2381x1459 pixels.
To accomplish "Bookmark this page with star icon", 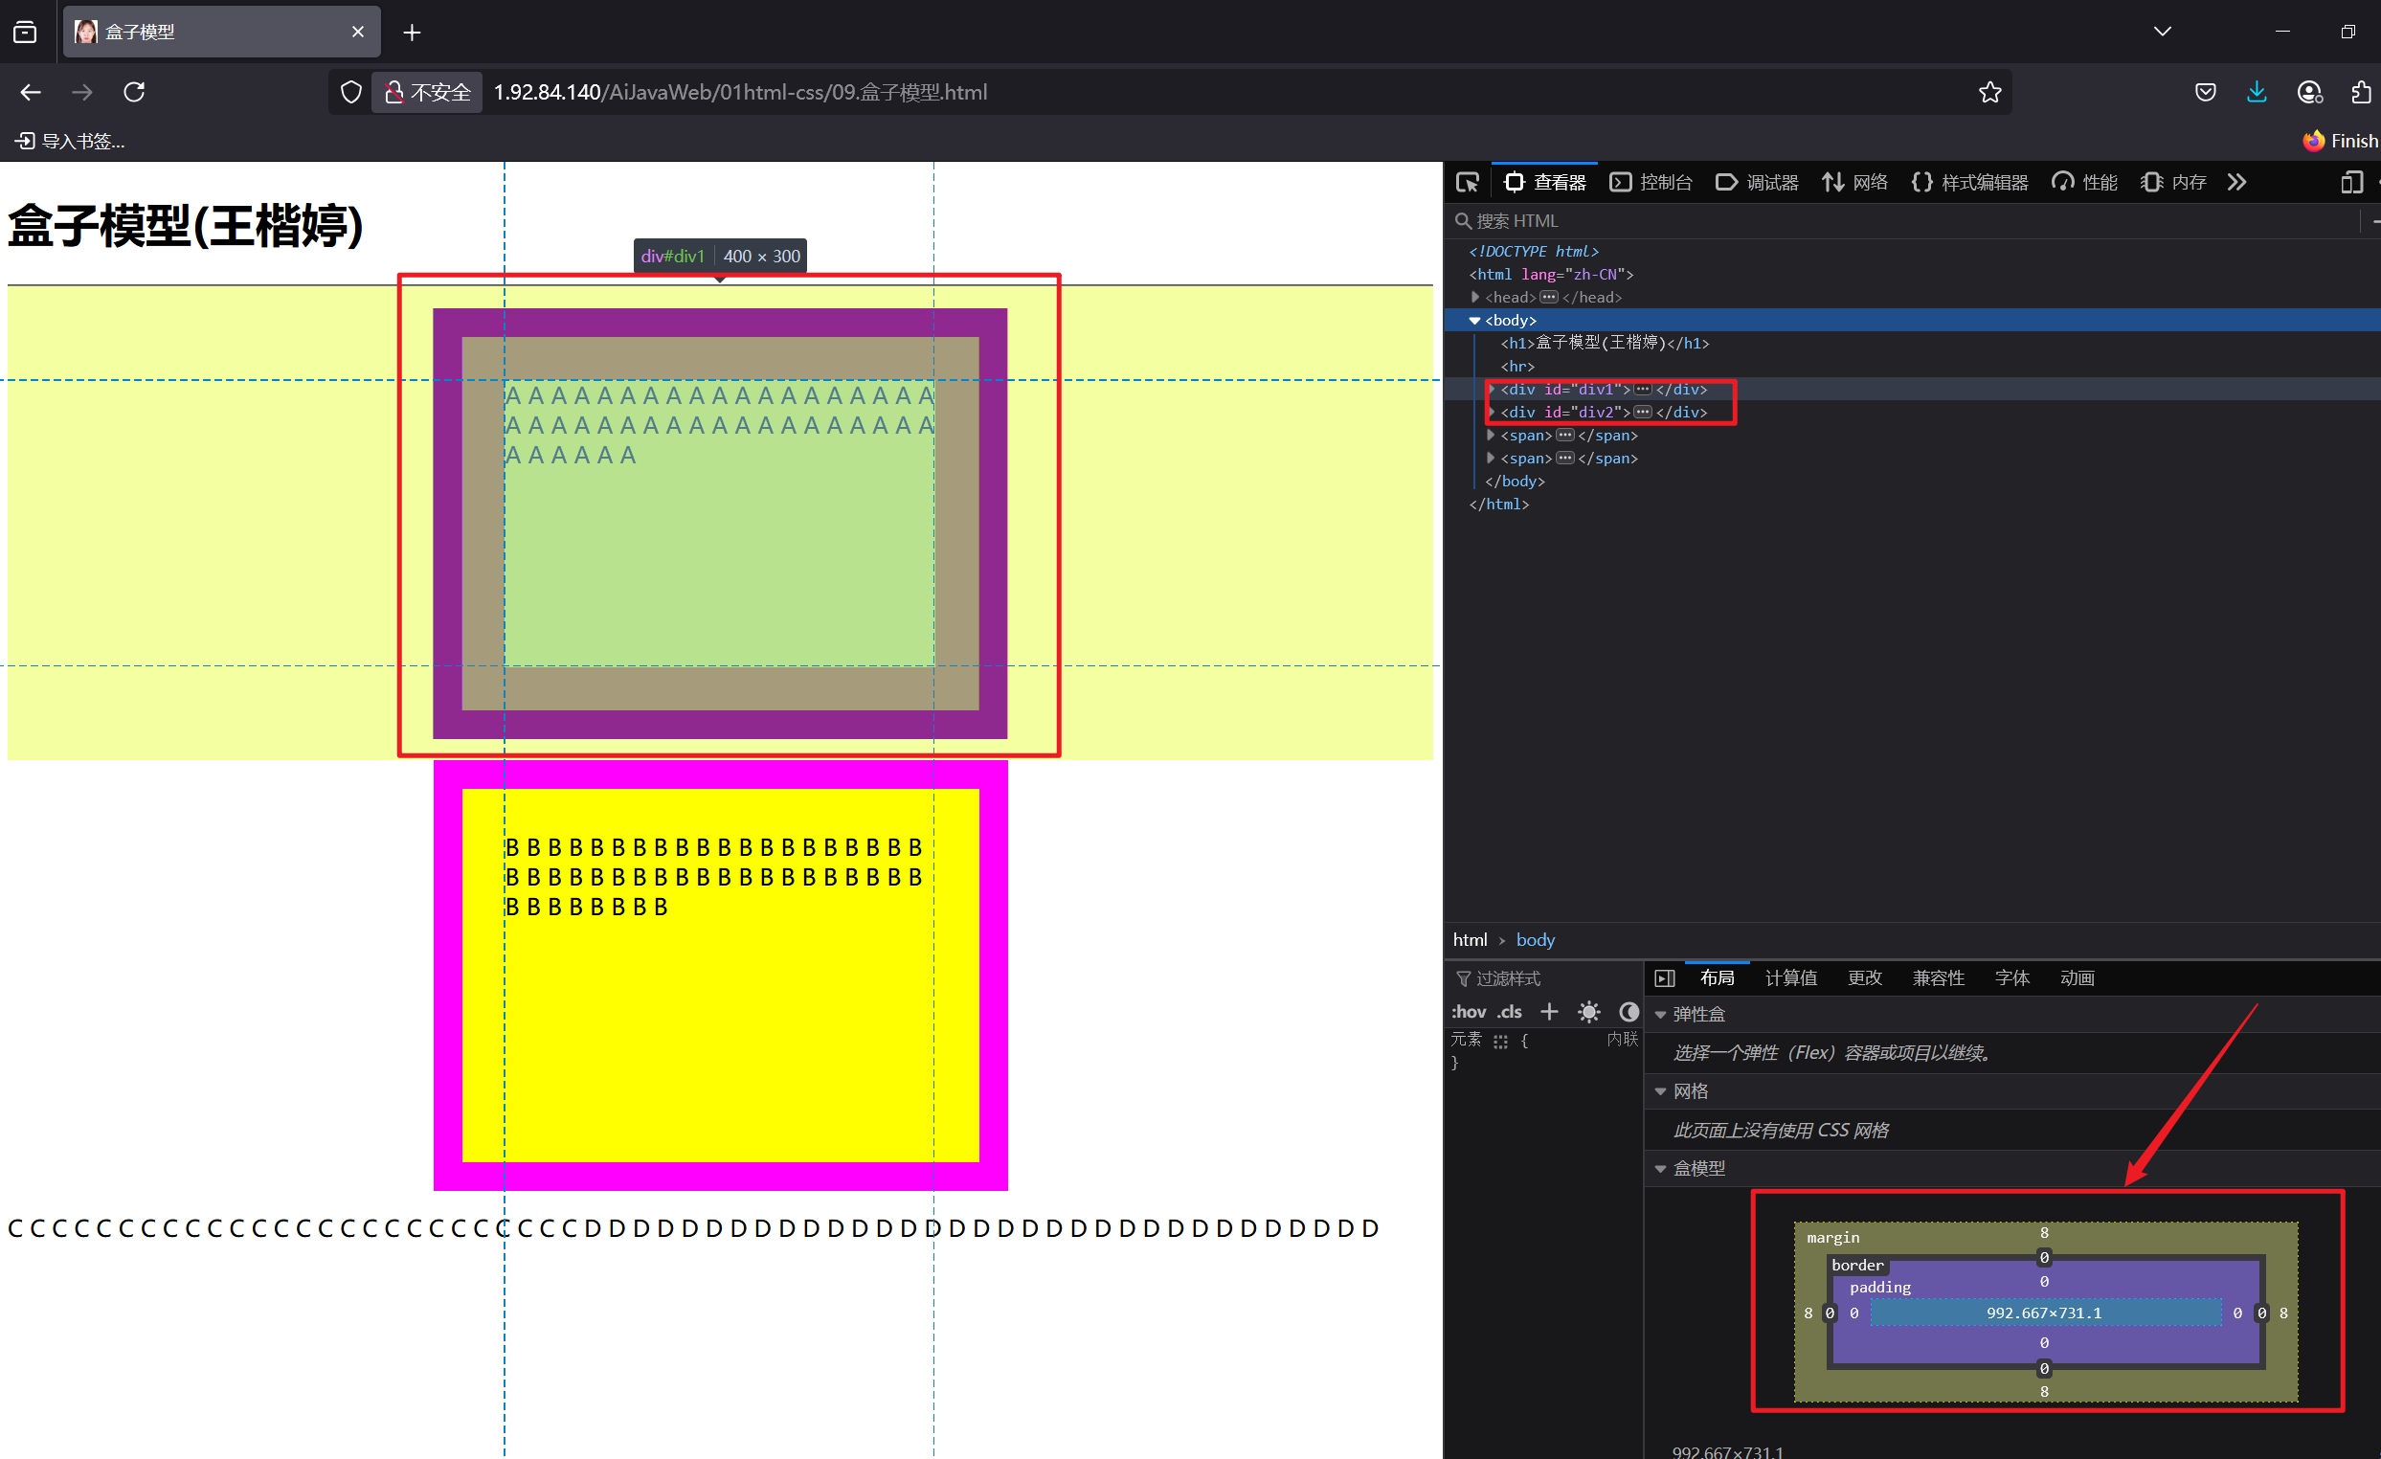I will (x=1988, y=93).
